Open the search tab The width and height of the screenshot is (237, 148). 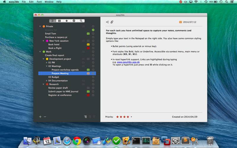(81, 21)
